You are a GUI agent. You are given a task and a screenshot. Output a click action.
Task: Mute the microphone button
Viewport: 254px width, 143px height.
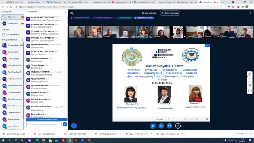pos(153,126)
